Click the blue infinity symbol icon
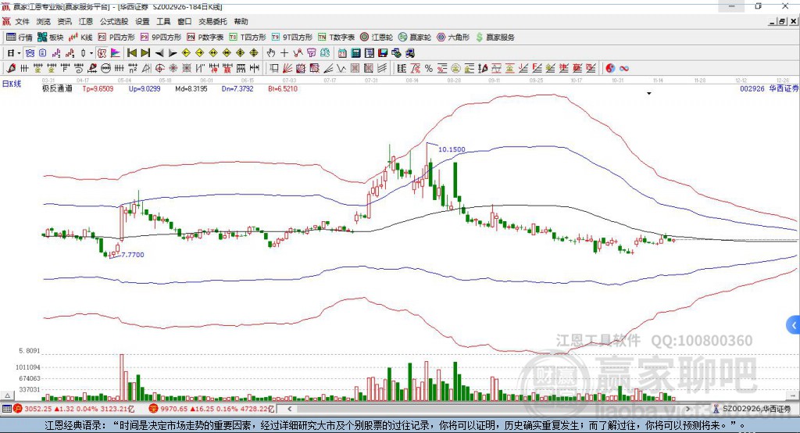 624,68
